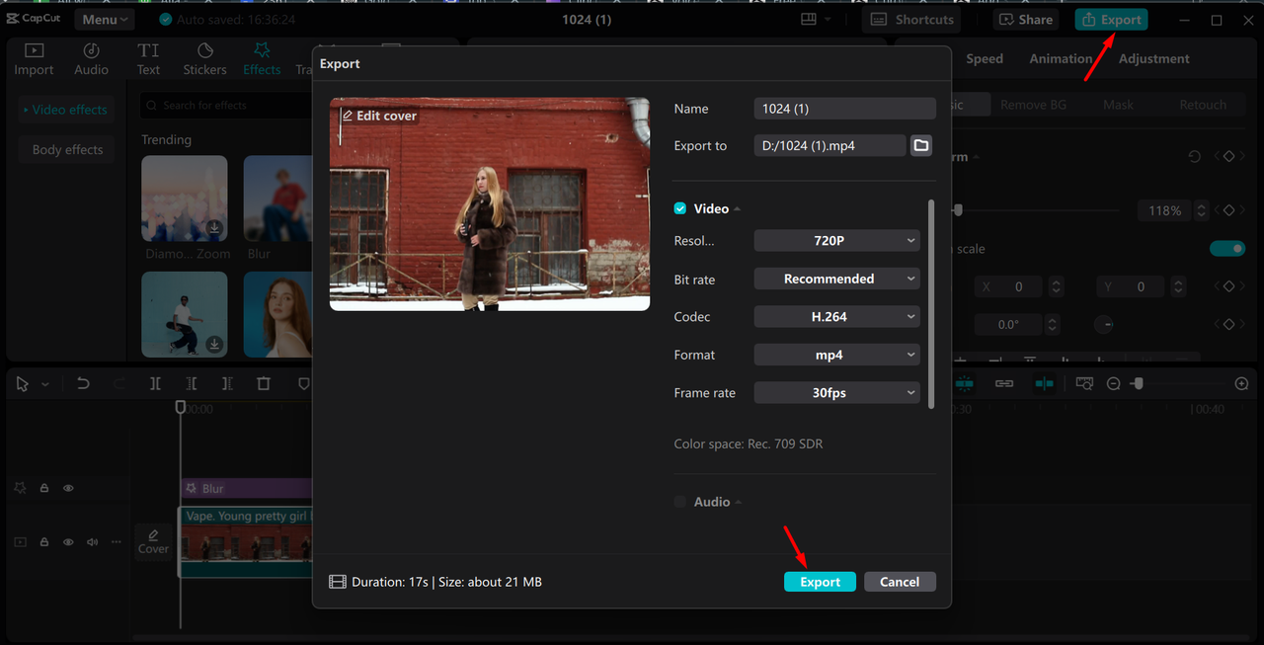Click the marker shield icon in timeline toolbar

click(x=304, y=384)
